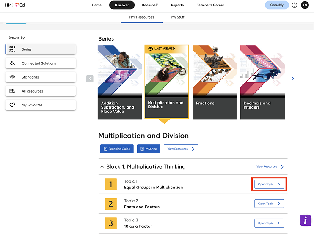The width and height of the screenshot is (314, 237).
Task: Click 'Facts and Factors' title text
Action: 142,207
